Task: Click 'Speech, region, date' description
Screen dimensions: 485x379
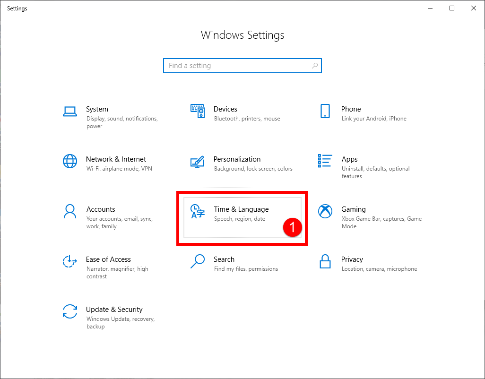Action: pos(239,219)
